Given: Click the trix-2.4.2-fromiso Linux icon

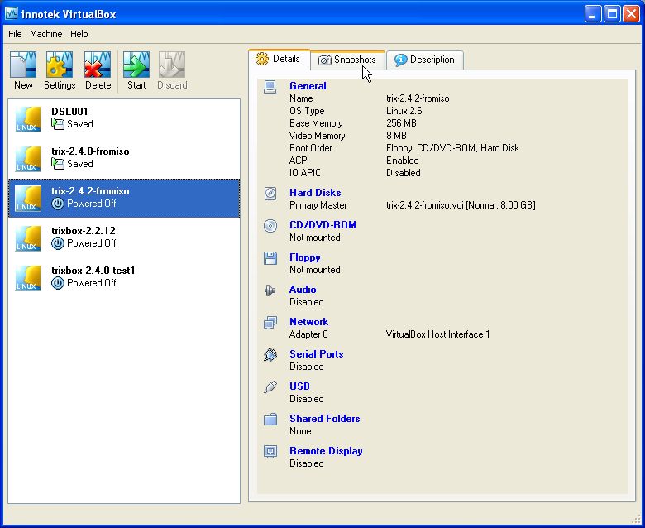Looking at the screenshot, I should pyautogui.click(x=28, y=199).
